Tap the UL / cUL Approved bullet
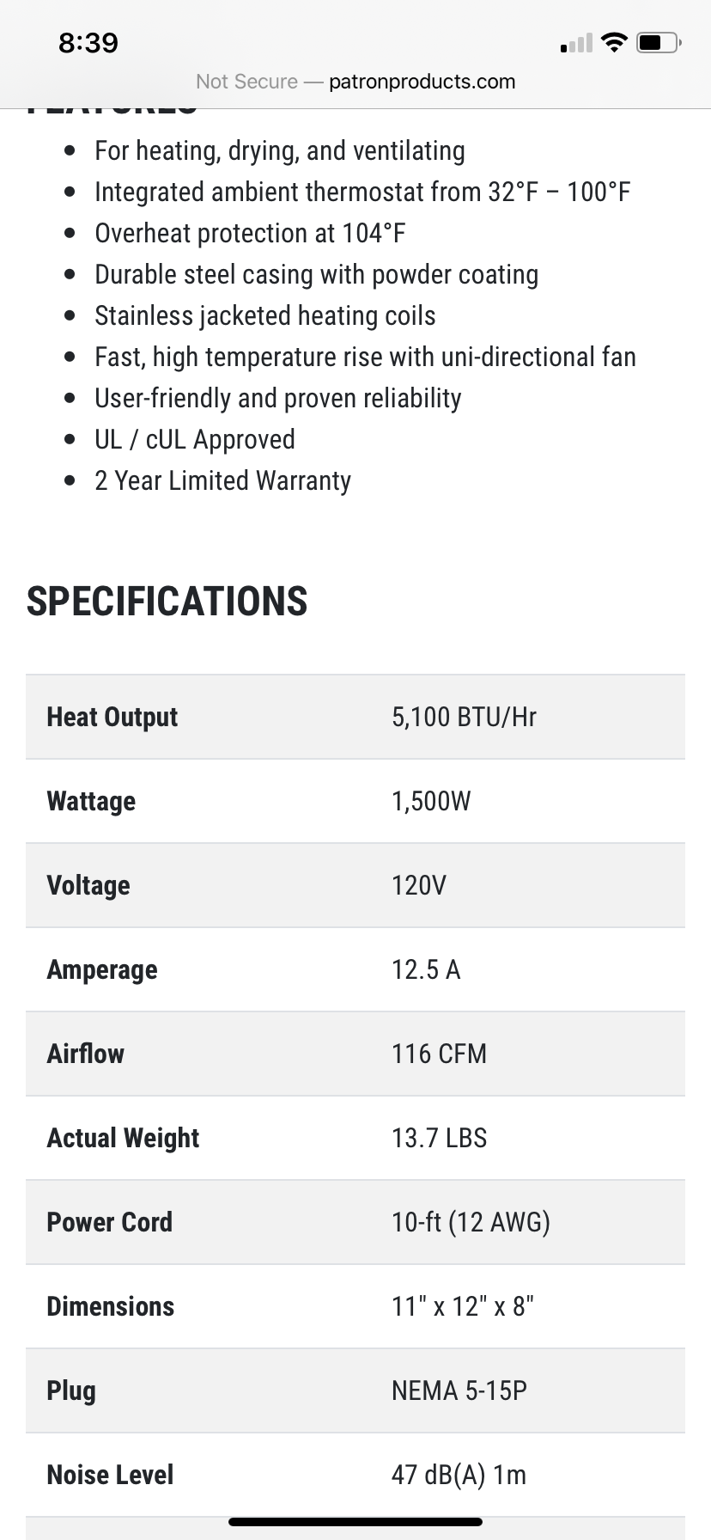The image size is (711, 1540). 195,439
